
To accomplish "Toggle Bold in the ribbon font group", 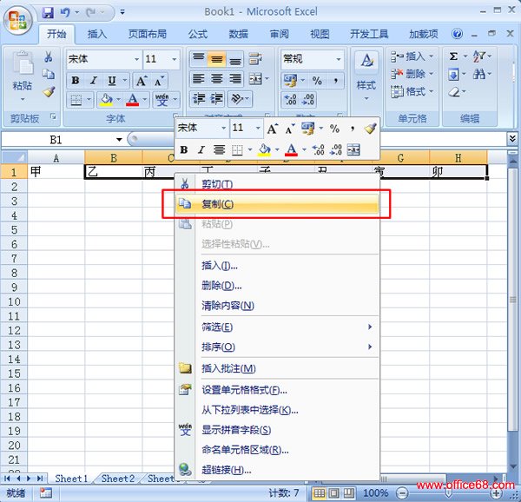I will coord(76,81).
